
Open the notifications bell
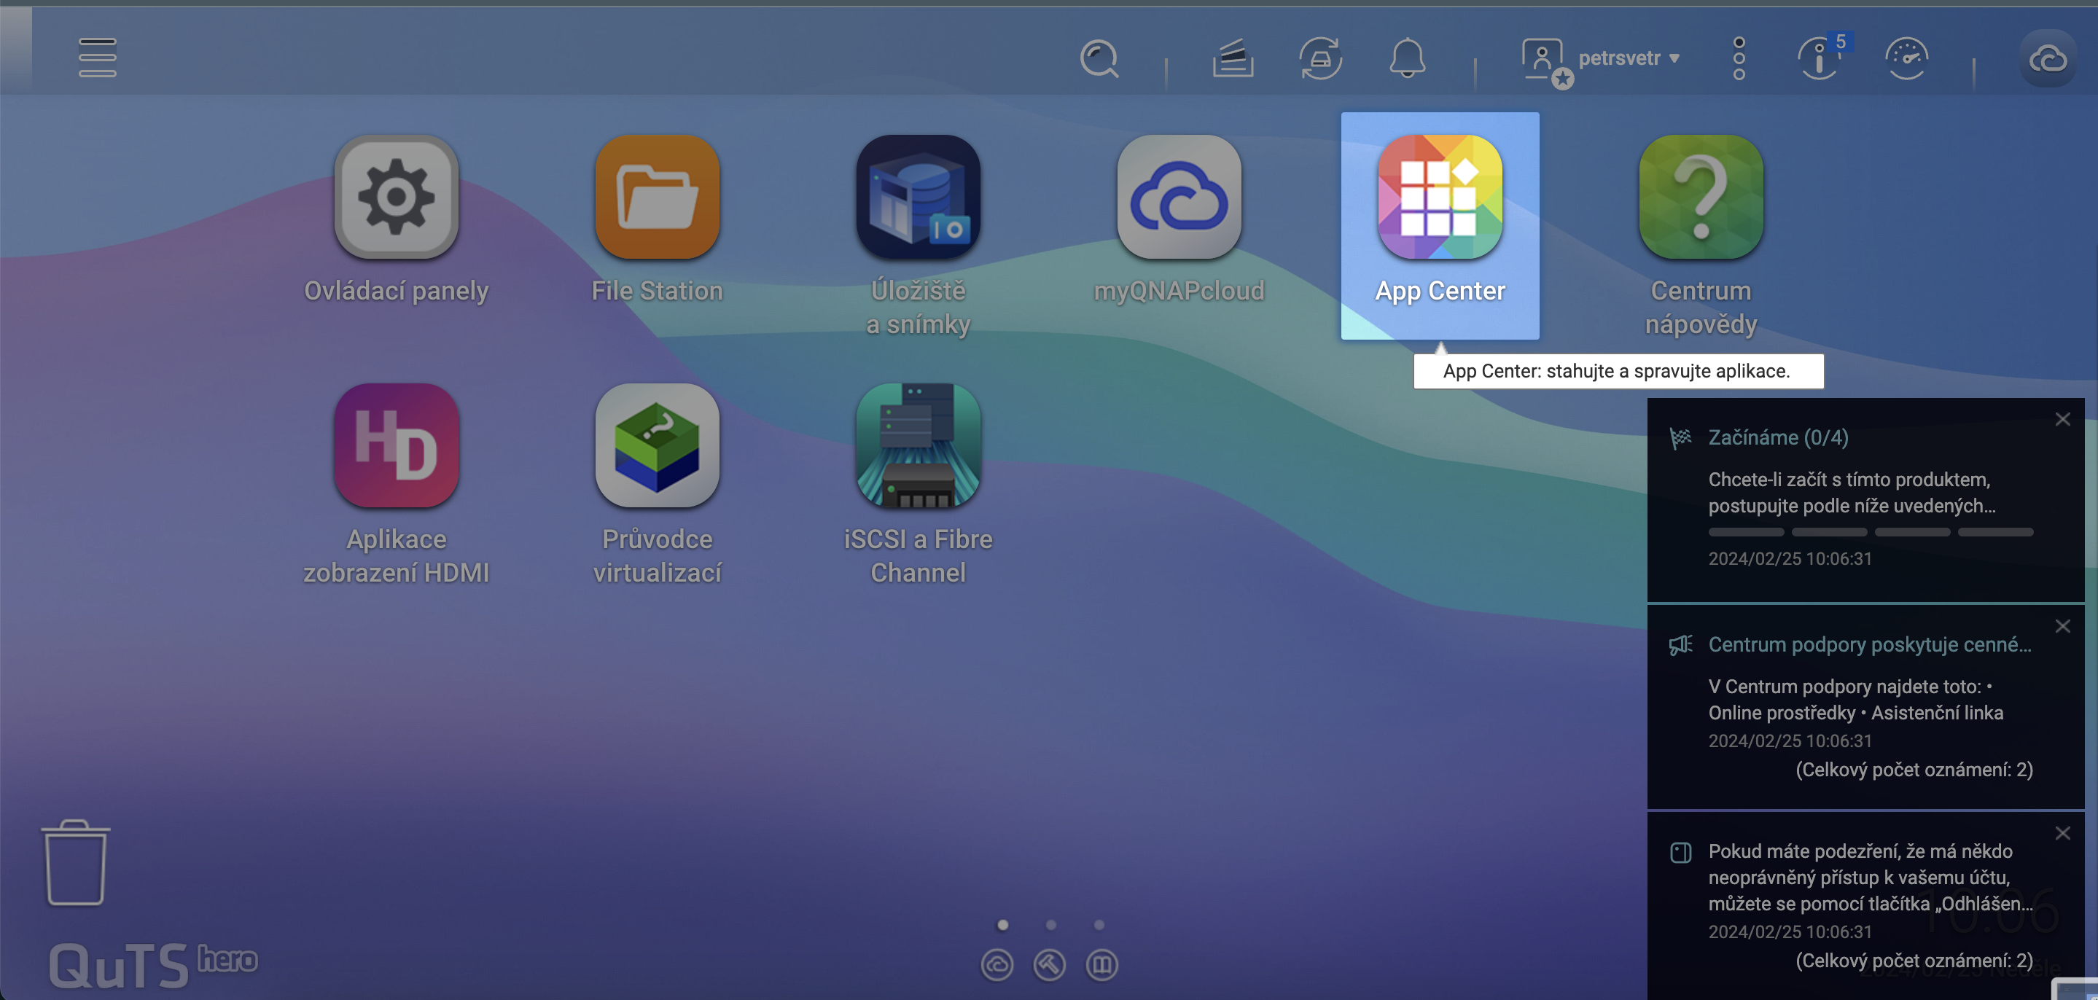coord(1411,58)
